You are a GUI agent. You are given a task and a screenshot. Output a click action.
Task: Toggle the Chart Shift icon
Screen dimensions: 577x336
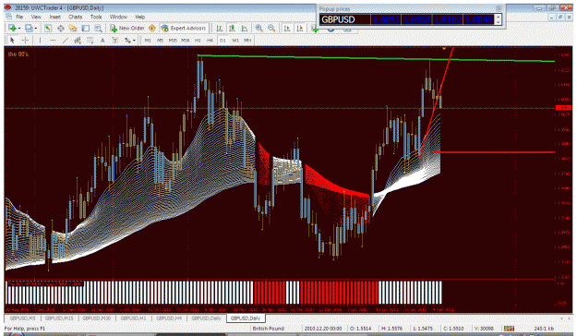[x=300, y=28]
